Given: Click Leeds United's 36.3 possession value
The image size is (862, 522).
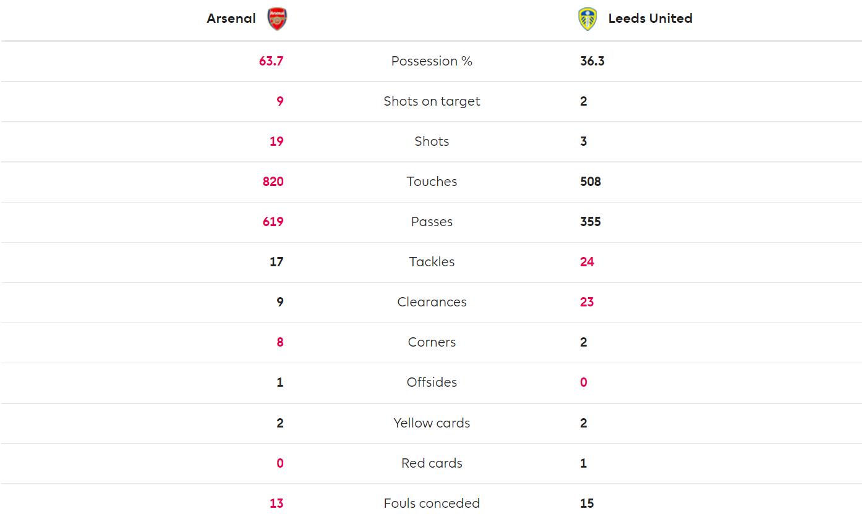Looking at the screenshot, I should [592, 61].
